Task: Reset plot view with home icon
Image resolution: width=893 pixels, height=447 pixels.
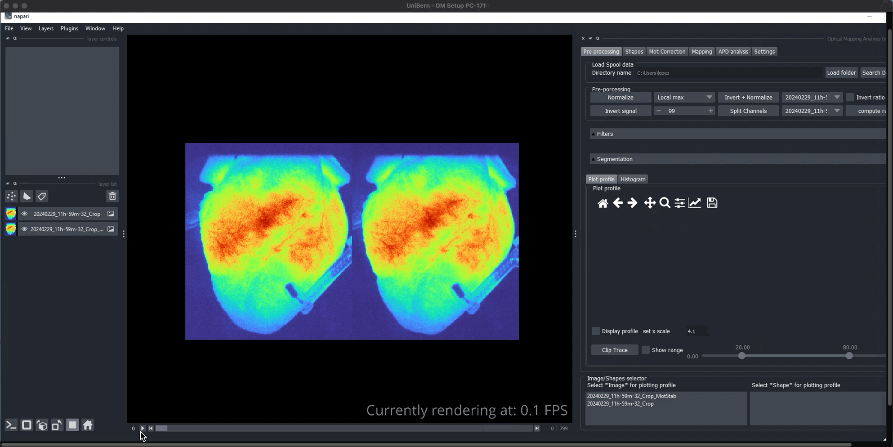Action: point(603,203)
